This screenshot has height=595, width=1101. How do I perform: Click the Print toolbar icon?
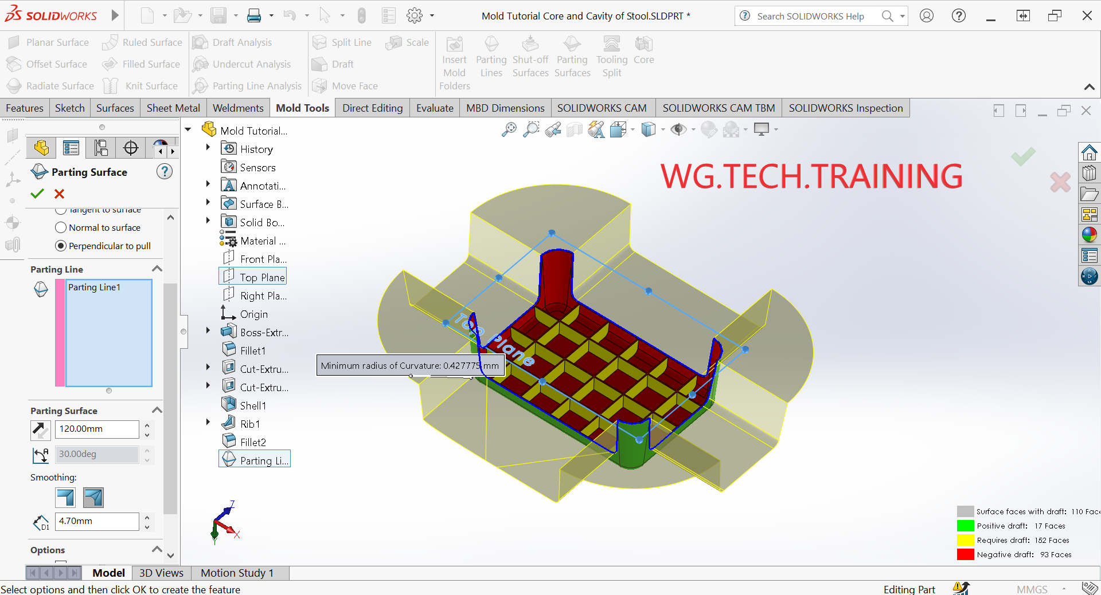(254, 15)
